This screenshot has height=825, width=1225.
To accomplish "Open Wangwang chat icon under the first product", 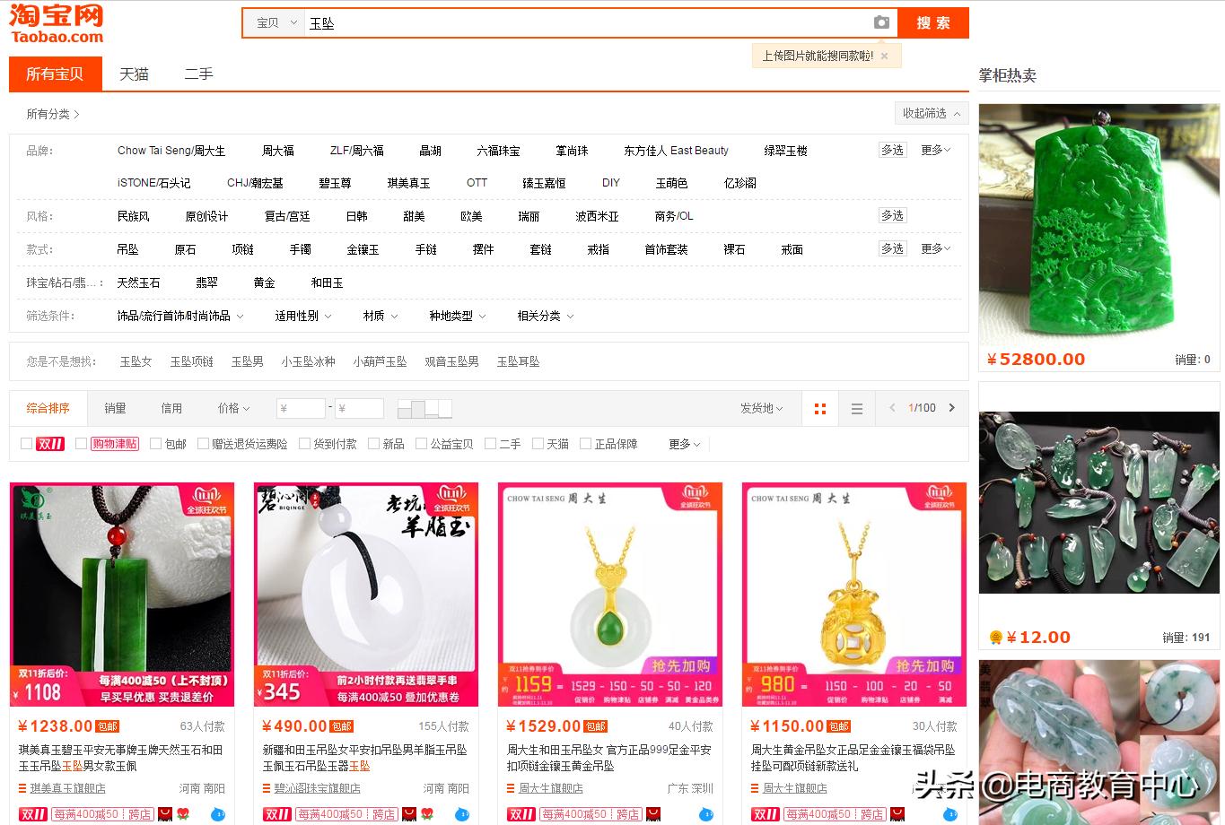I will (219, 814).
